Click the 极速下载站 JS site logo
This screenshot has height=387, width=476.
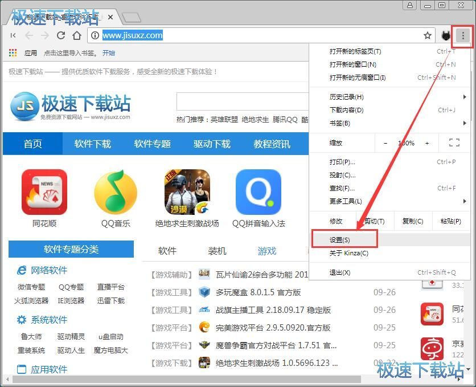pyautogui.click(x=71, y=106)
